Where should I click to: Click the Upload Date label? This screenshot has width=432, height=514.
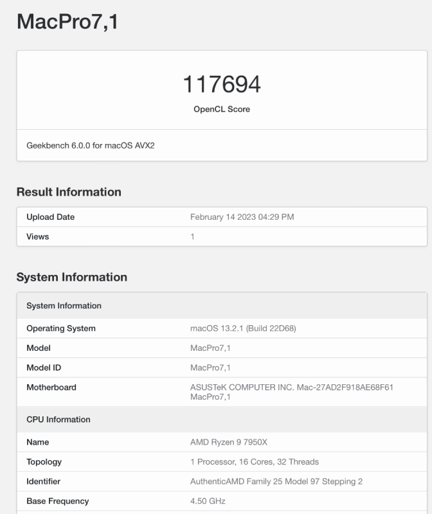pos(51,217)
